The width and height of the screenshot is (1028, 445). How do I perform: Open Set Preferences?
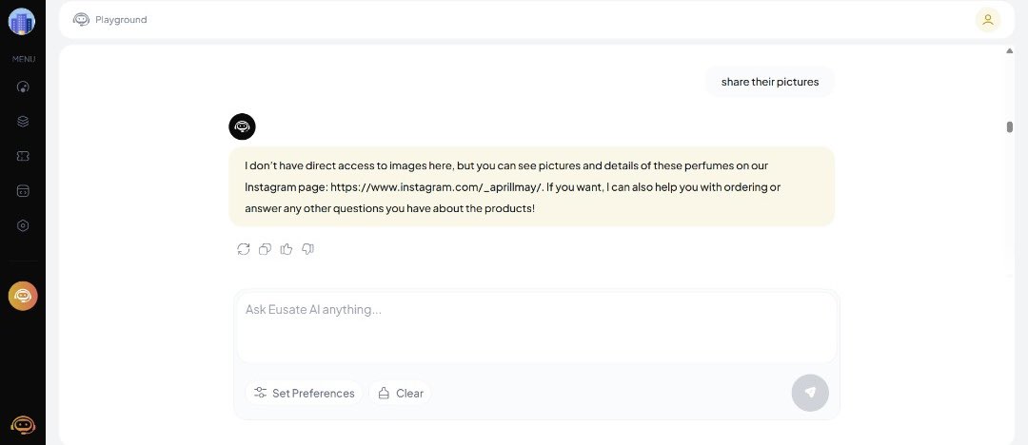pyautogui.click(x=304, y=394)
